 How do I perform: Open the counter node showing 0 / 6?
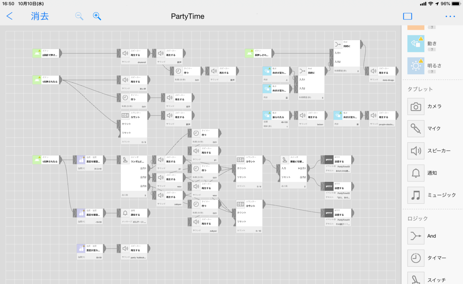point(250,172)
